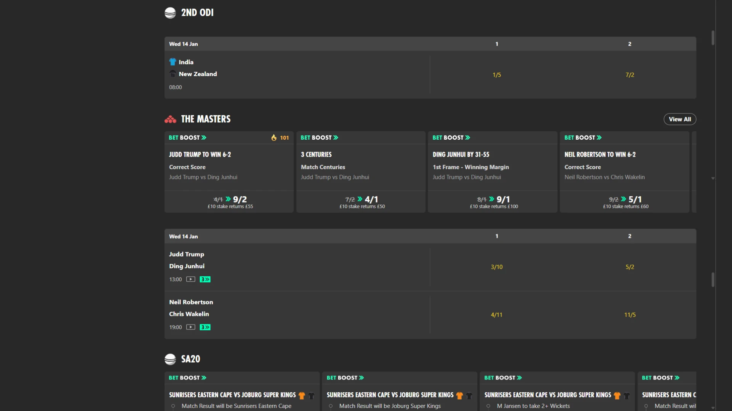
Task: Click the green 3 boosts badge for Trump match
Action: pyautogui.click(x=205, y=279)
